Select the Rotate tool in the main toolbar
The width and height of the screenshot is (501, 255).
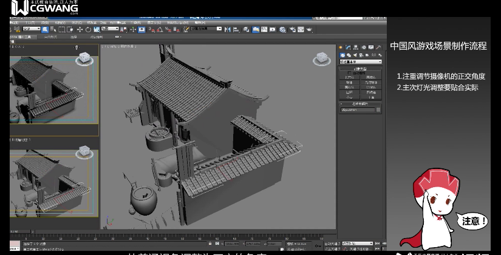point(87,29)
